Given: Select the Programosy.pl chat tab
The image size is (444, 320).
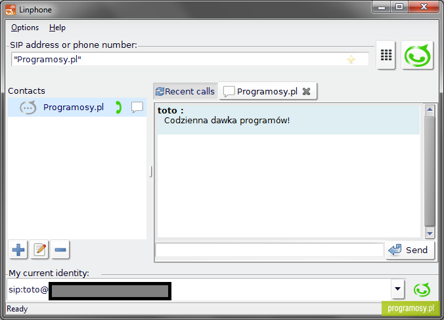Looking at the screenshot, I should coord(267,91).
